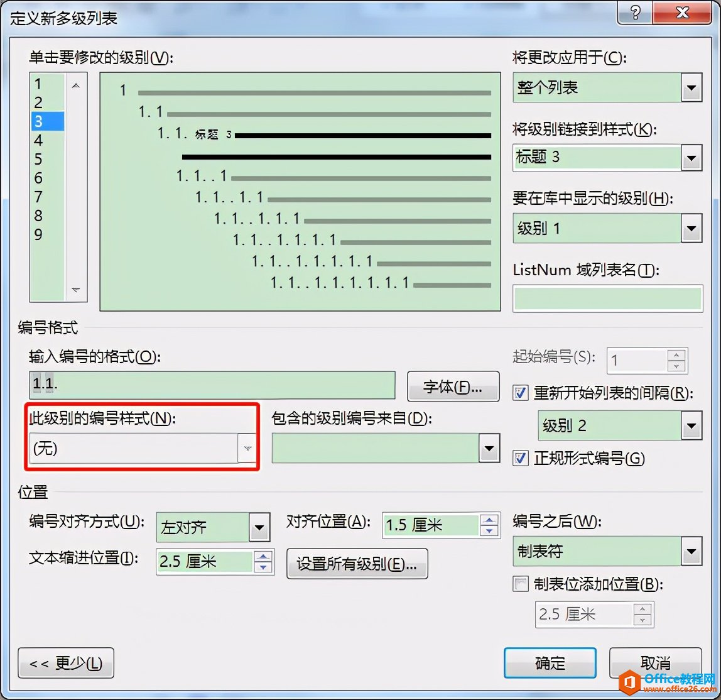Click the Less (更少) button
This screenshot has height=700, width=721.
coord(66,663)
